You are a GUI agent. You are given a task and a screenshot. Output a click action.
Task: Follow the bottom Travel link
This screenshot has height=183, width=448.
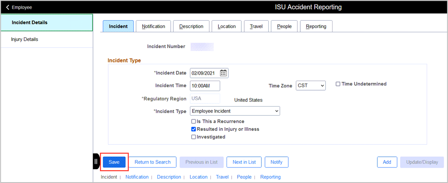pyautogui.click(x=222, y=177)
